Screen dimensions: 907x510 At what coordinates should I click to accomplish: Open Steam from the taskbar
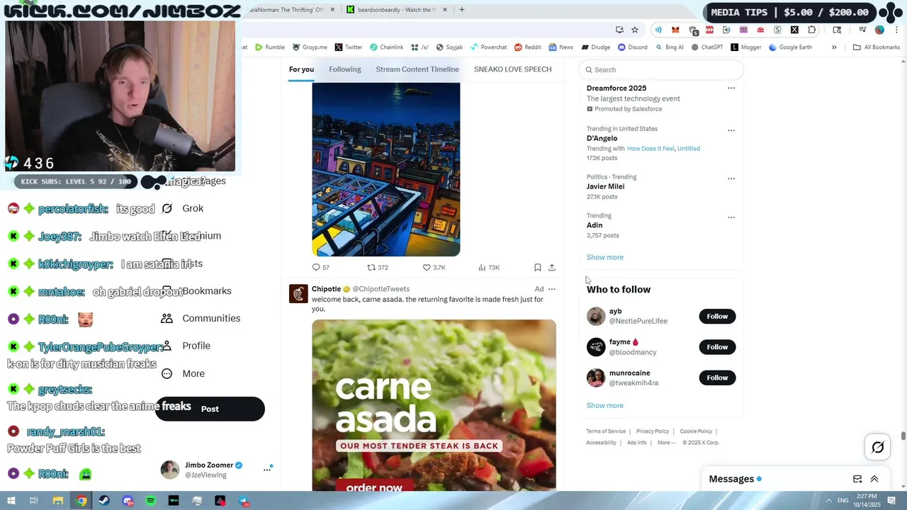point(104,501)
